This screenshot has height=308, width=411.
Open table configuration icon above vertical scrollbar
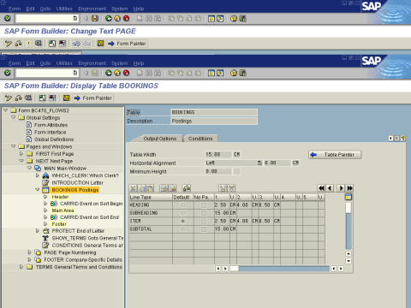348,197
